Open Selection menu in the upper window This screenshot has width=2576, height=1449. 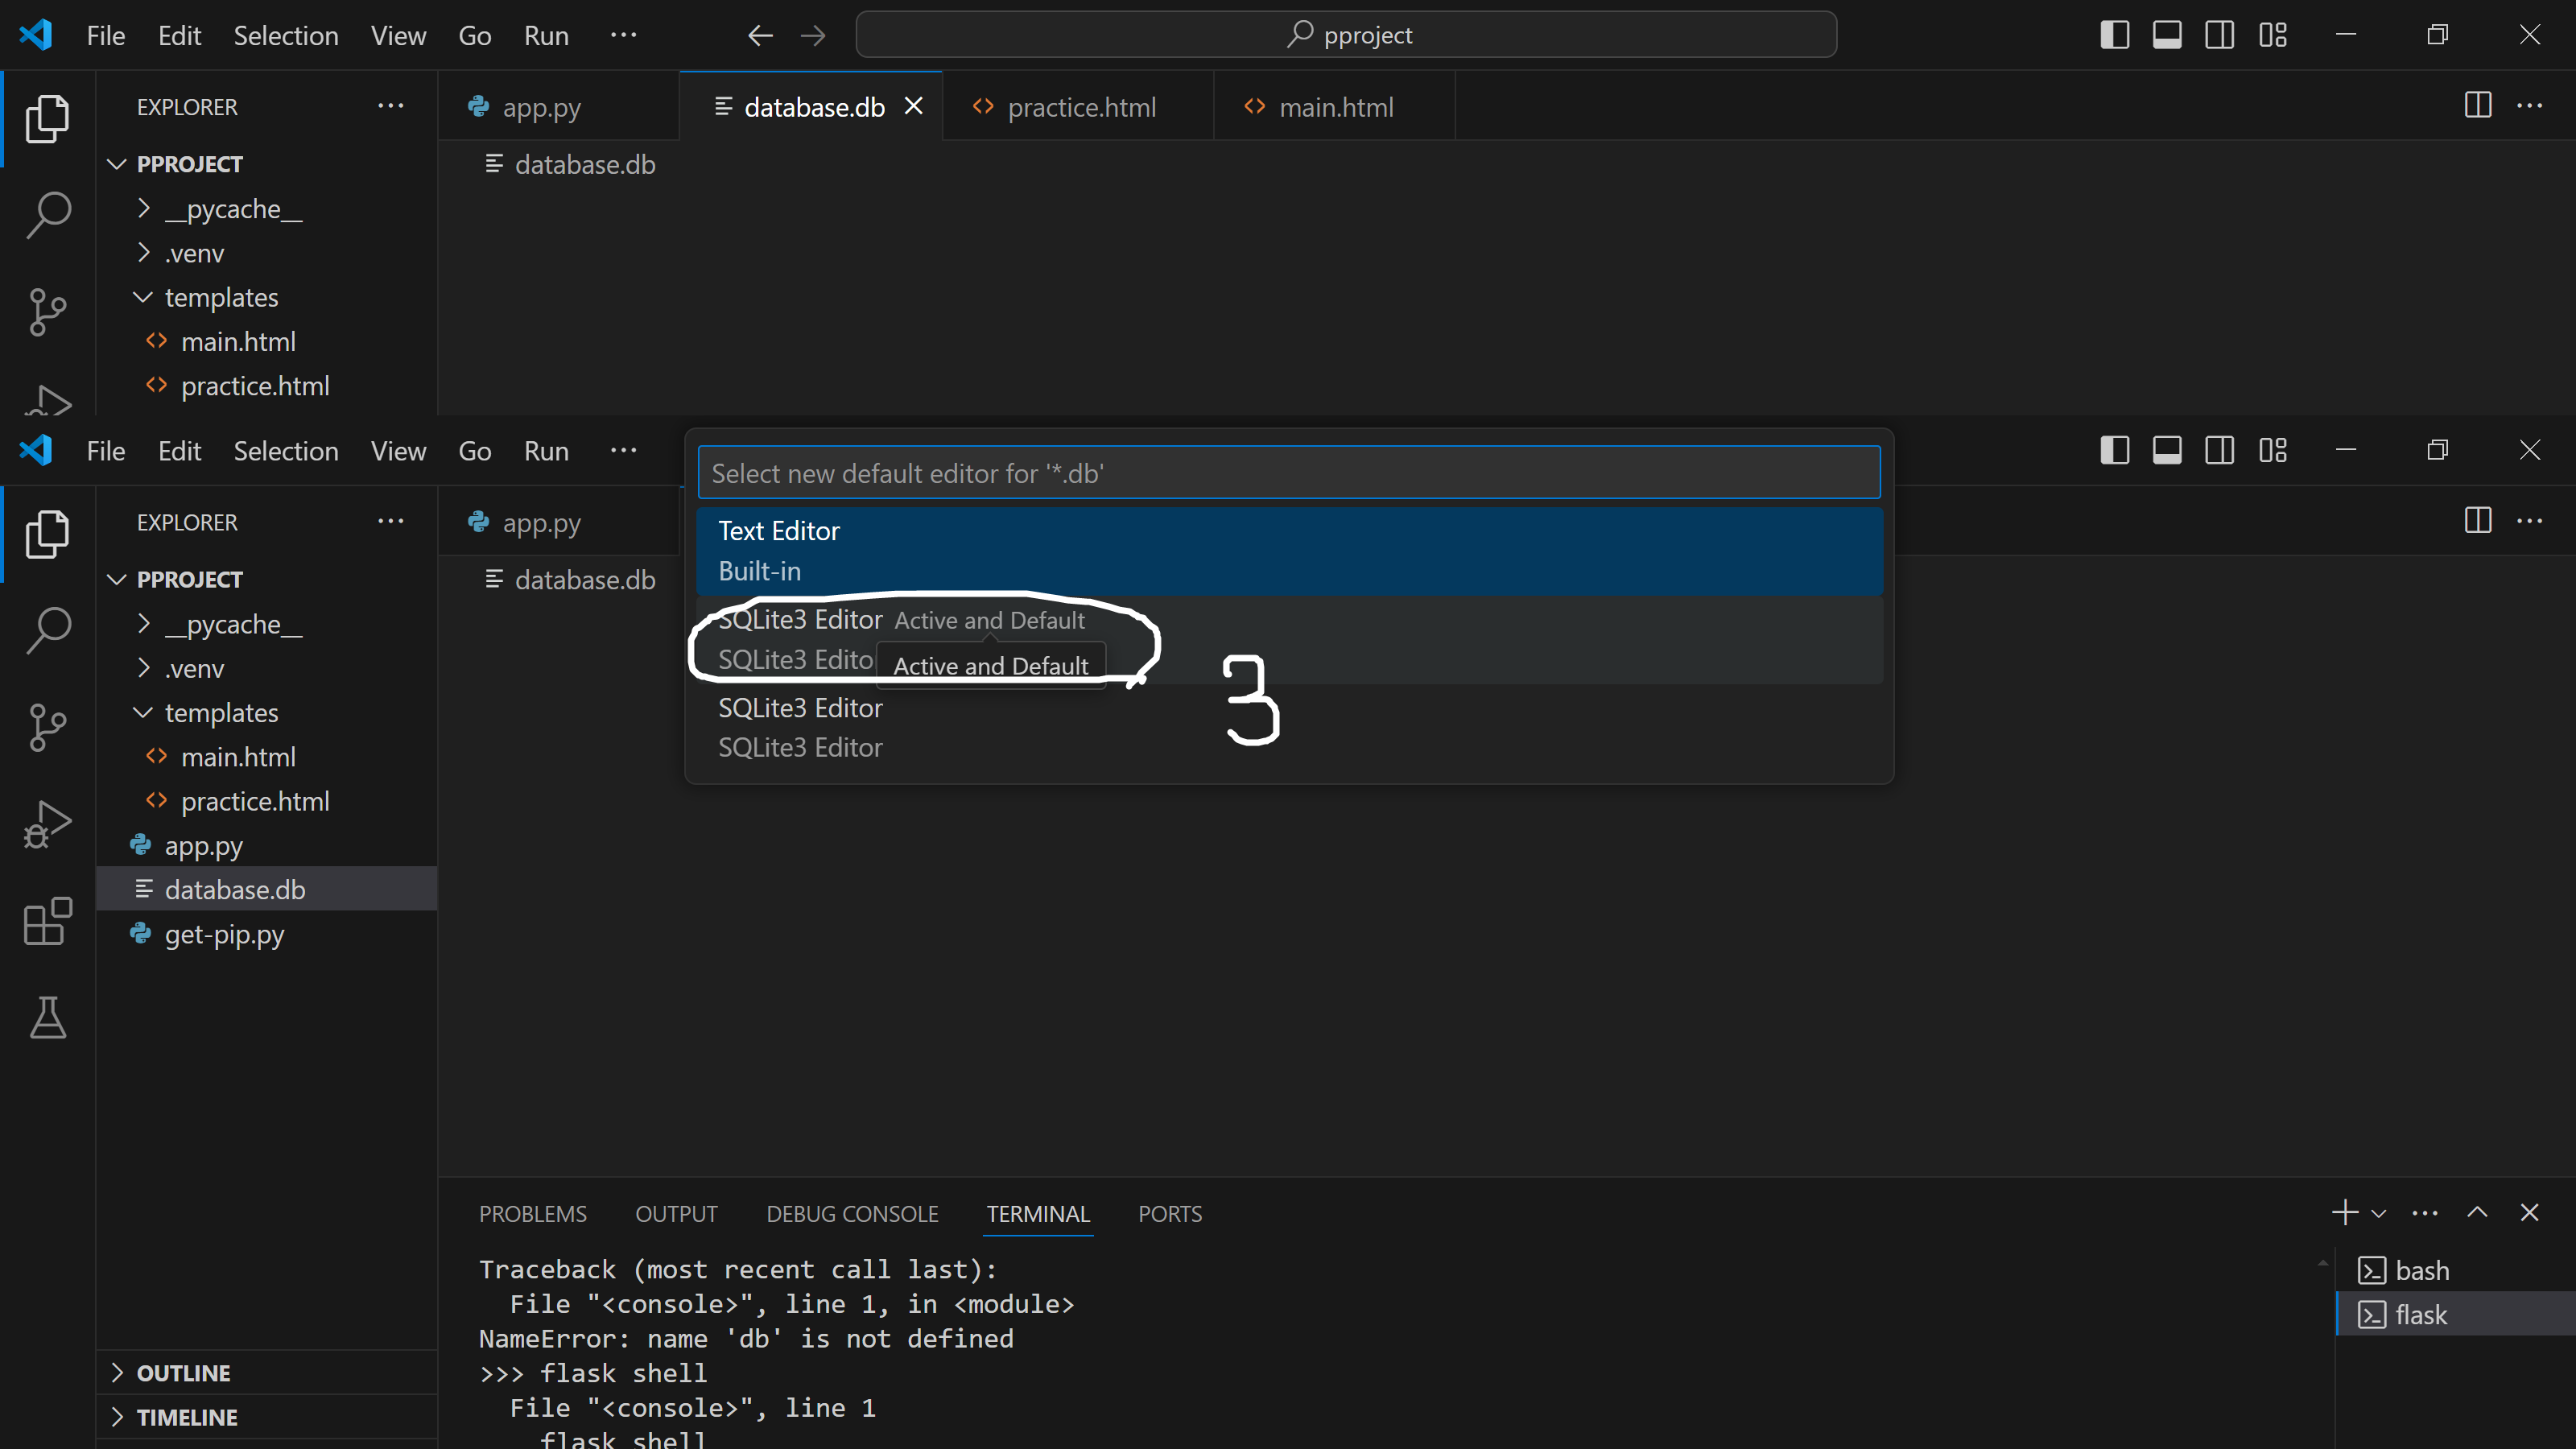pos(286,35)
